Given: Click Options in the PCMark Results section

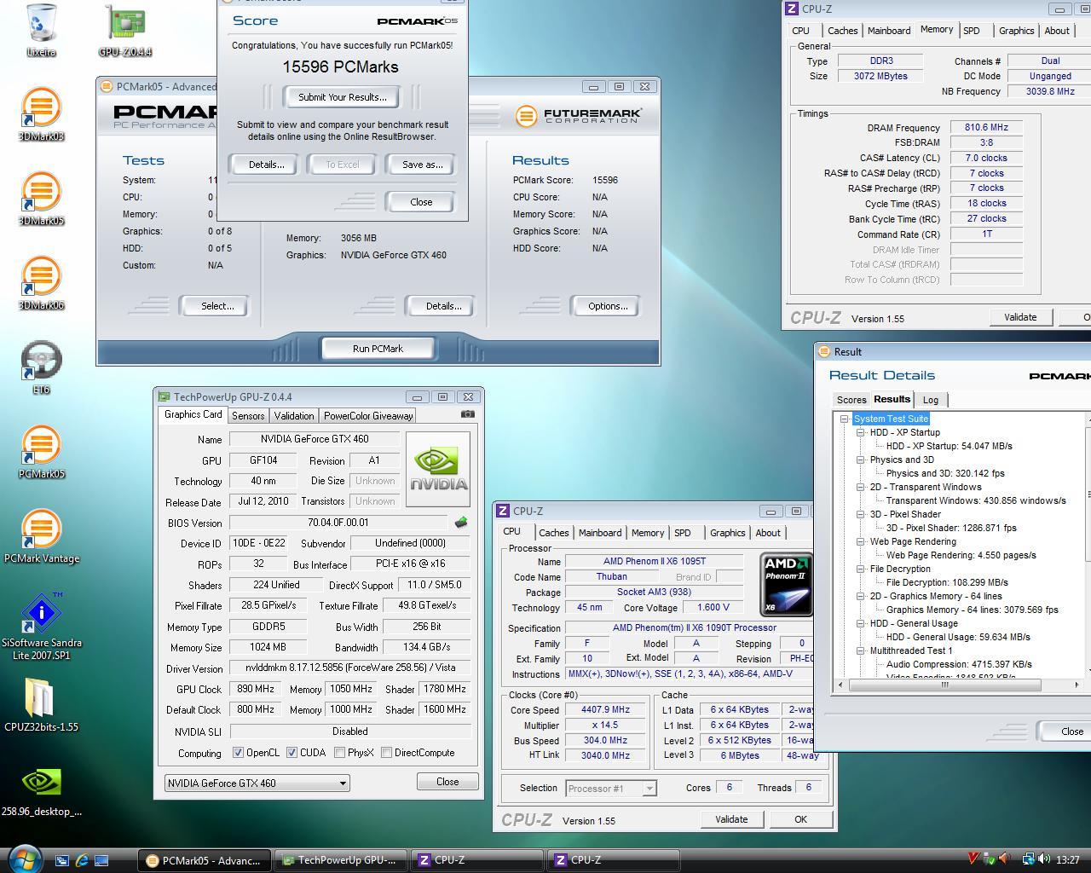Looking at the screenshot, I should [607, 306].
